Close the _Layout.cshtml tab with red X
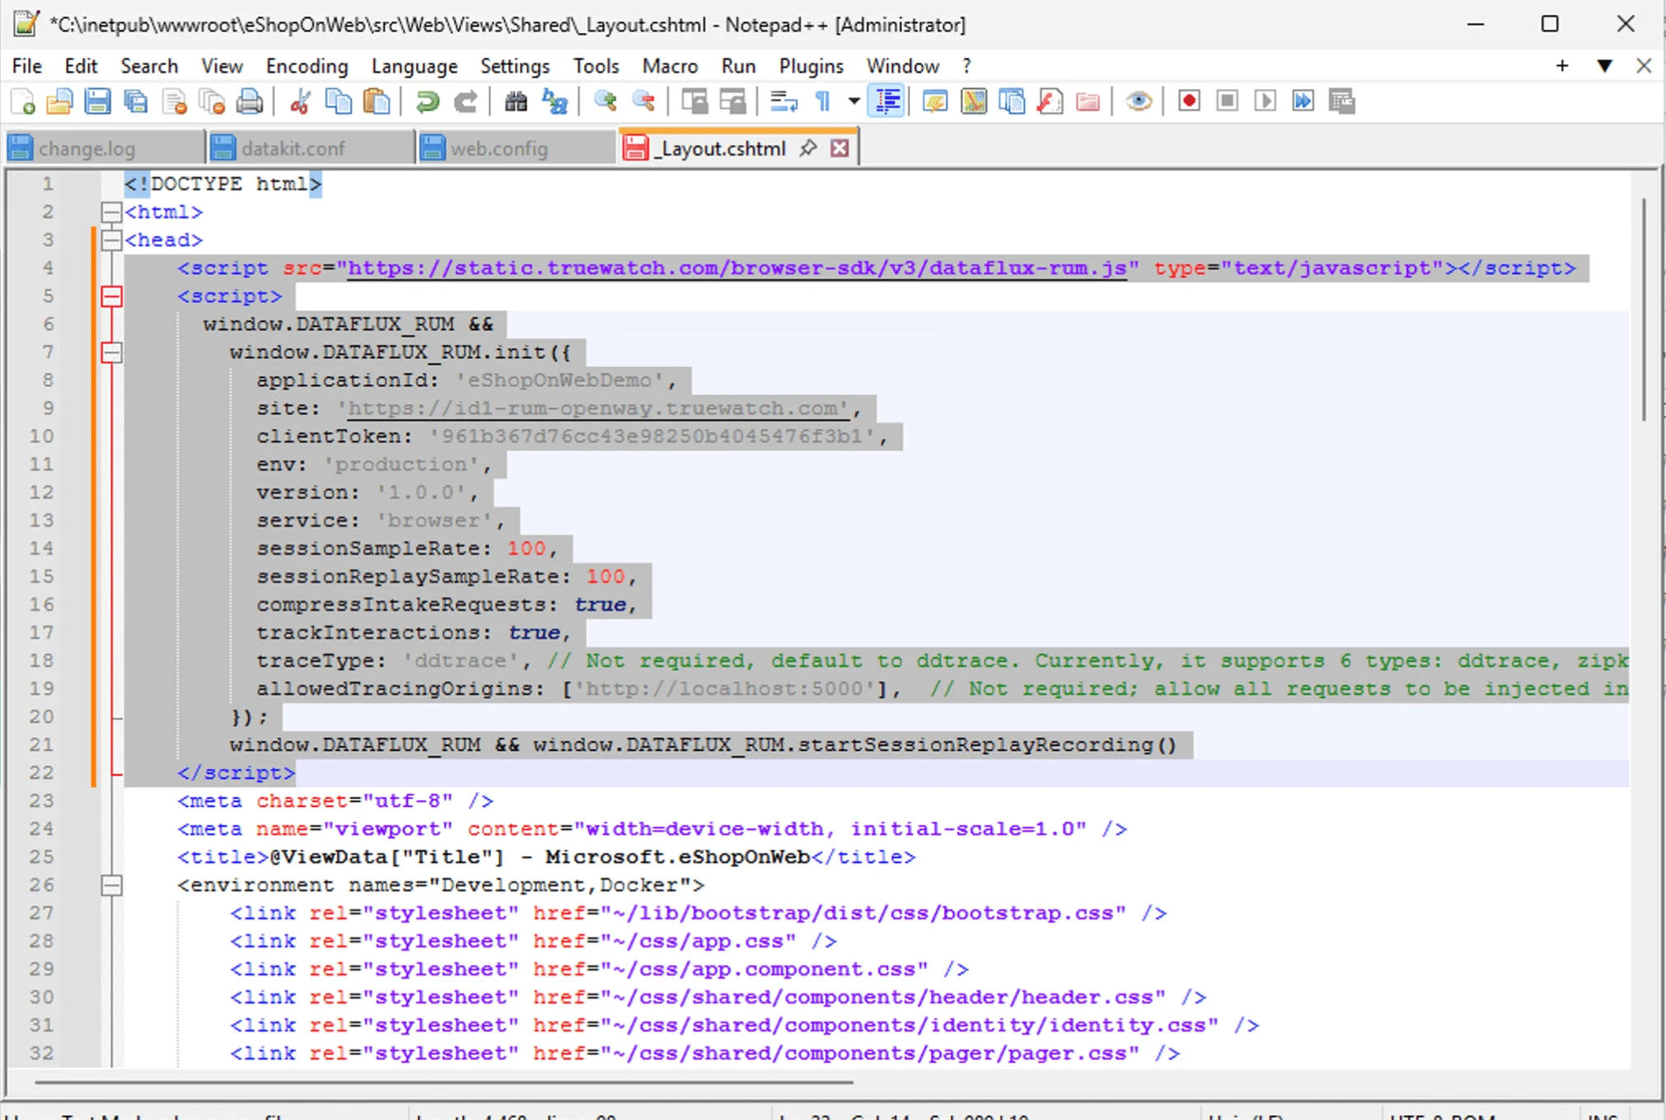Viewport: 1666px width, 1120px height. pyautogui.click(x=840, y=148)
